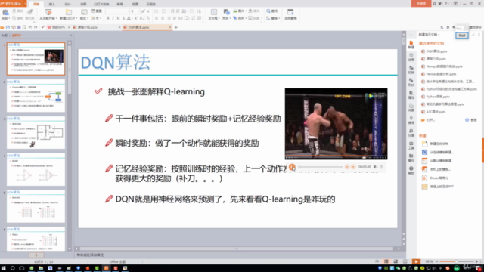Image resolution: width=484 pixels, height=272 pixels.
Task: Click the Text Box icon in ribbon
Action: point(213,12)
